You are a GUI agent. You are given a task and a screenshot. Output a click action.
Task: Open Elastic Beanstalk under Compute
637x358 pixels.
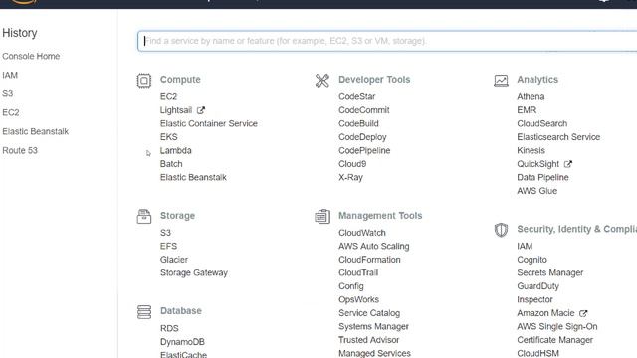[x=193, y=177]
